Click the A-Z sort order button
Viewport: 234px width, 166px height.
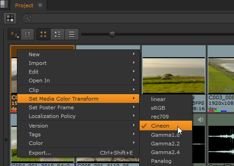pyautogui.click(x=15, y=34)
